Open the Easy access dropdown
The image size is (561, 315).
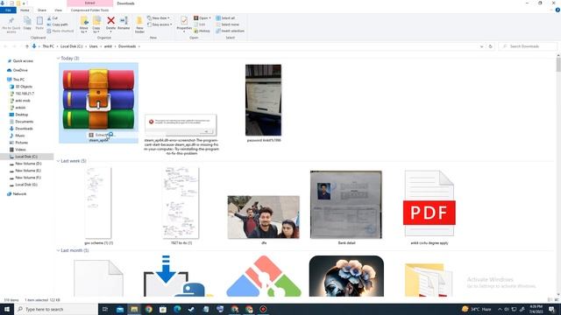pos(160,24)
